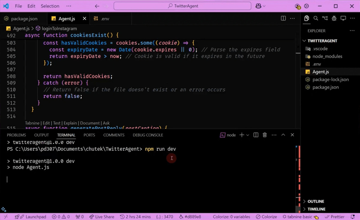Switch to the package.json editor tab
Viewport: 360px width, 220px height.
point(24,19)
